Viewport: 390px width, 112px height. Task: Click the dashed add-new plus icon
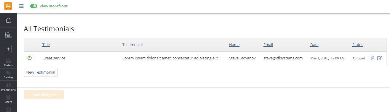[8, 49]
